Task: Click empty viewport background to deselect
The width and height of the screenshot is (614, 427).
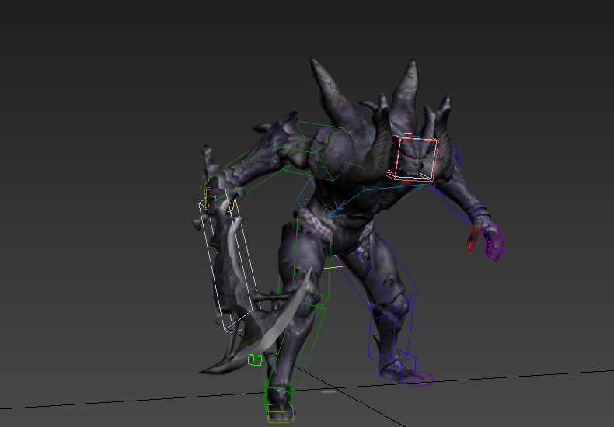Action: pyautogui.click(x=93, y=93)
